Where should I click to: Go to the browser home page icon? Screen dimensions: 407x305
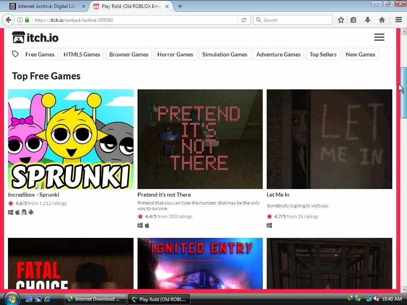(382, 20)
